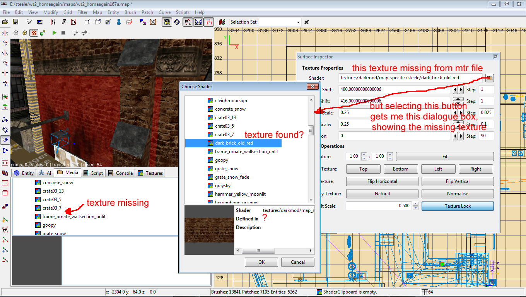Toggle the padlock icon in the top toolbar
Screen dimensions: 526x297
coord(167,22)
